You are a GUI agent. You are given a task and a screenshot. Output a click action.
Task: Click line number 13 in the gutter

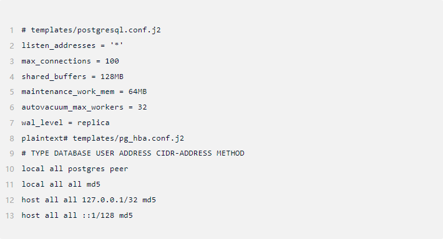click(9, 216)
